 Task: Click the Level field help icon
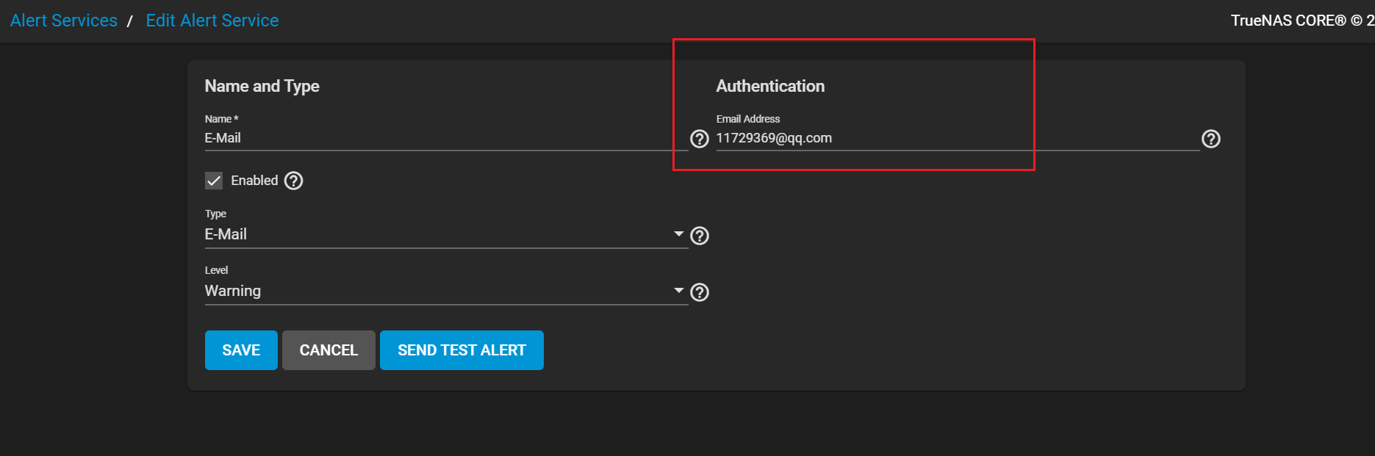[x=700, y=292]
